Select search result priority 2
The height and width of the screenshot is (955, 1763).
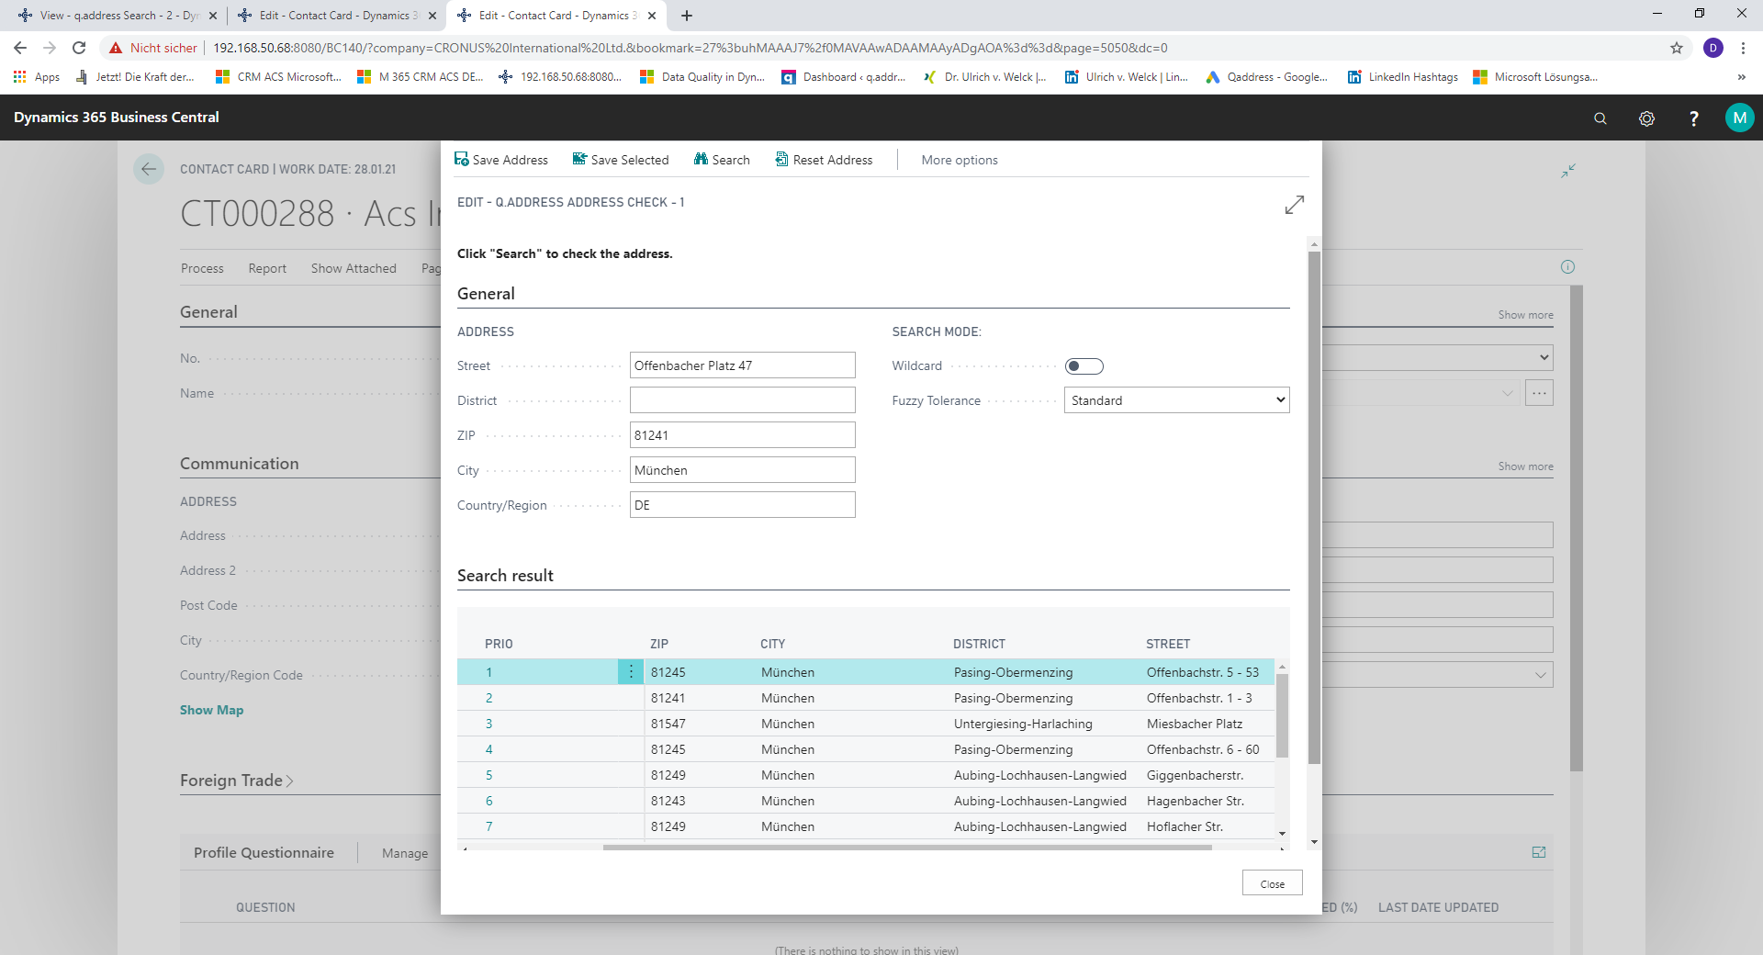pyautogui.click(x=488, y=698)
